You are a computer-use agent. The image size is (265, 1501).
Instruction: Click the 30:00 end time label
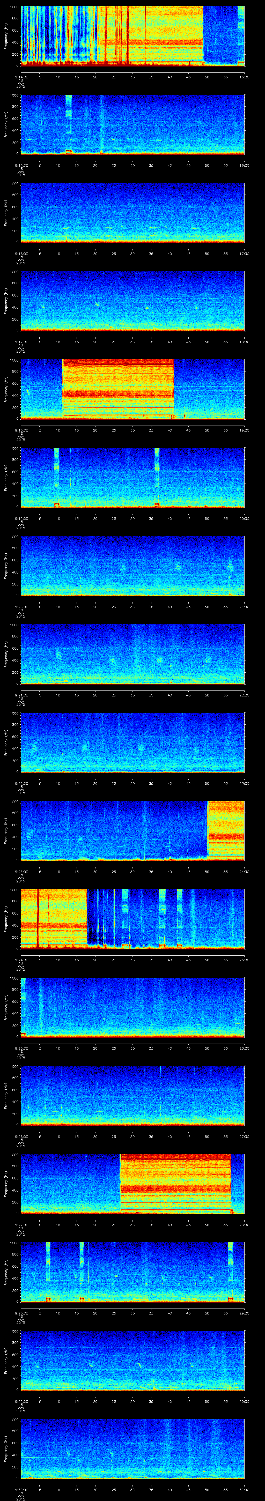245,1401
